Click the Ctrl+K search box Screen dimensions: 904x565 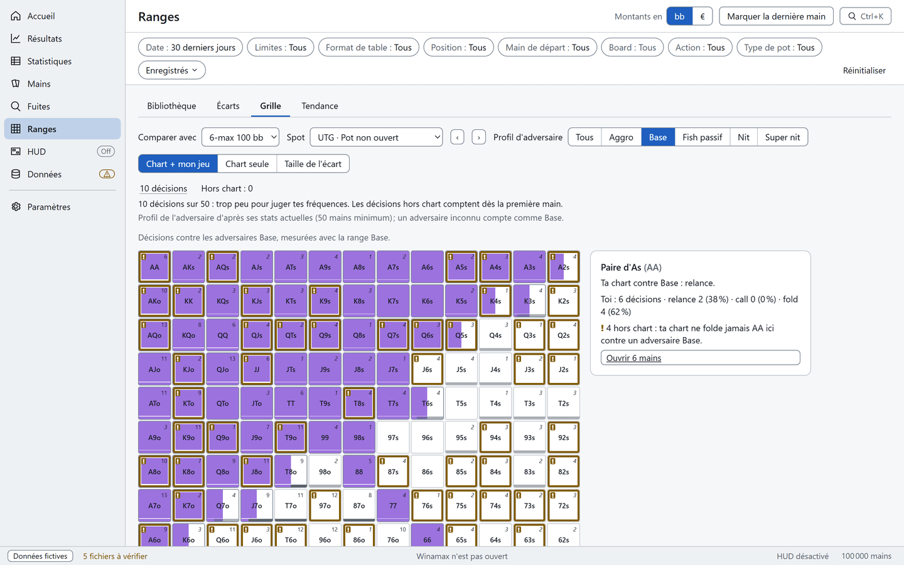pyautogui.click(x=866, y=16)
